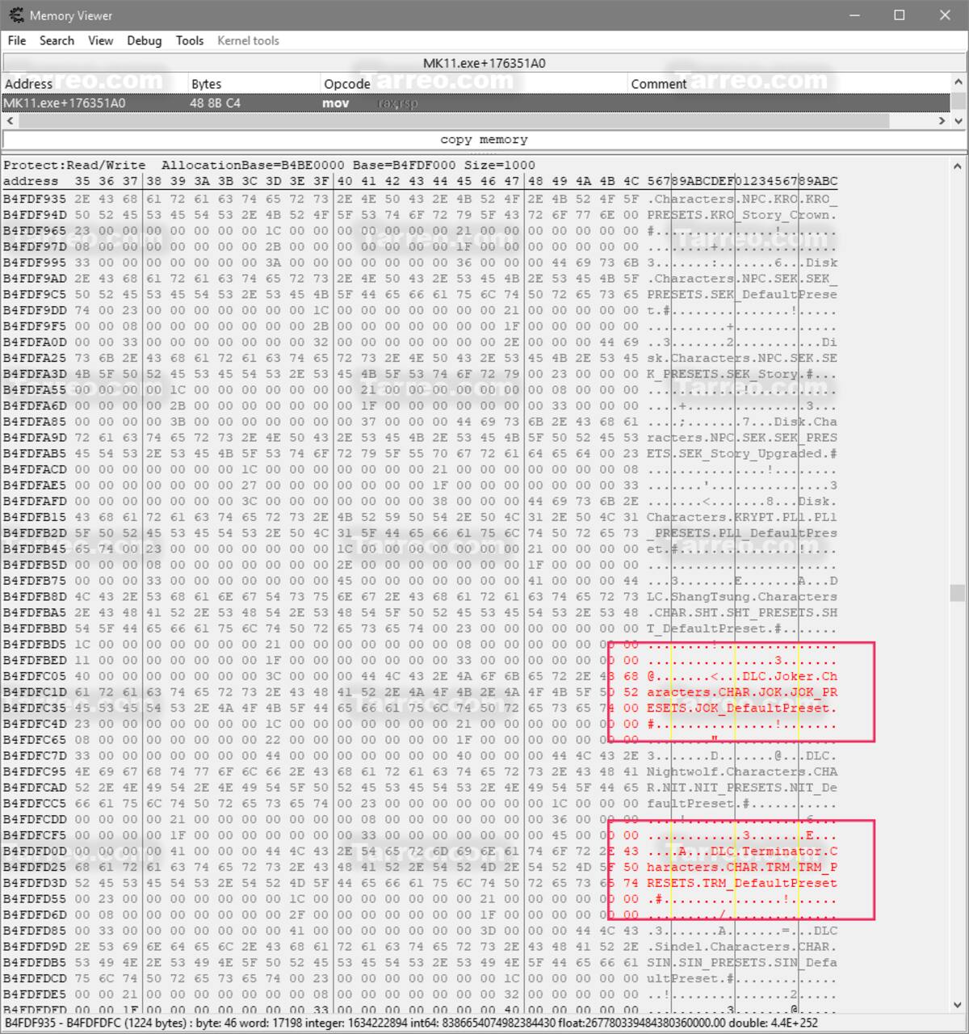Click ASCII text 'sk.Characters.NPC.SEK.SE'
Image resolution: width=969 pixels, height=1034 pixels.
tap(742, 358)
